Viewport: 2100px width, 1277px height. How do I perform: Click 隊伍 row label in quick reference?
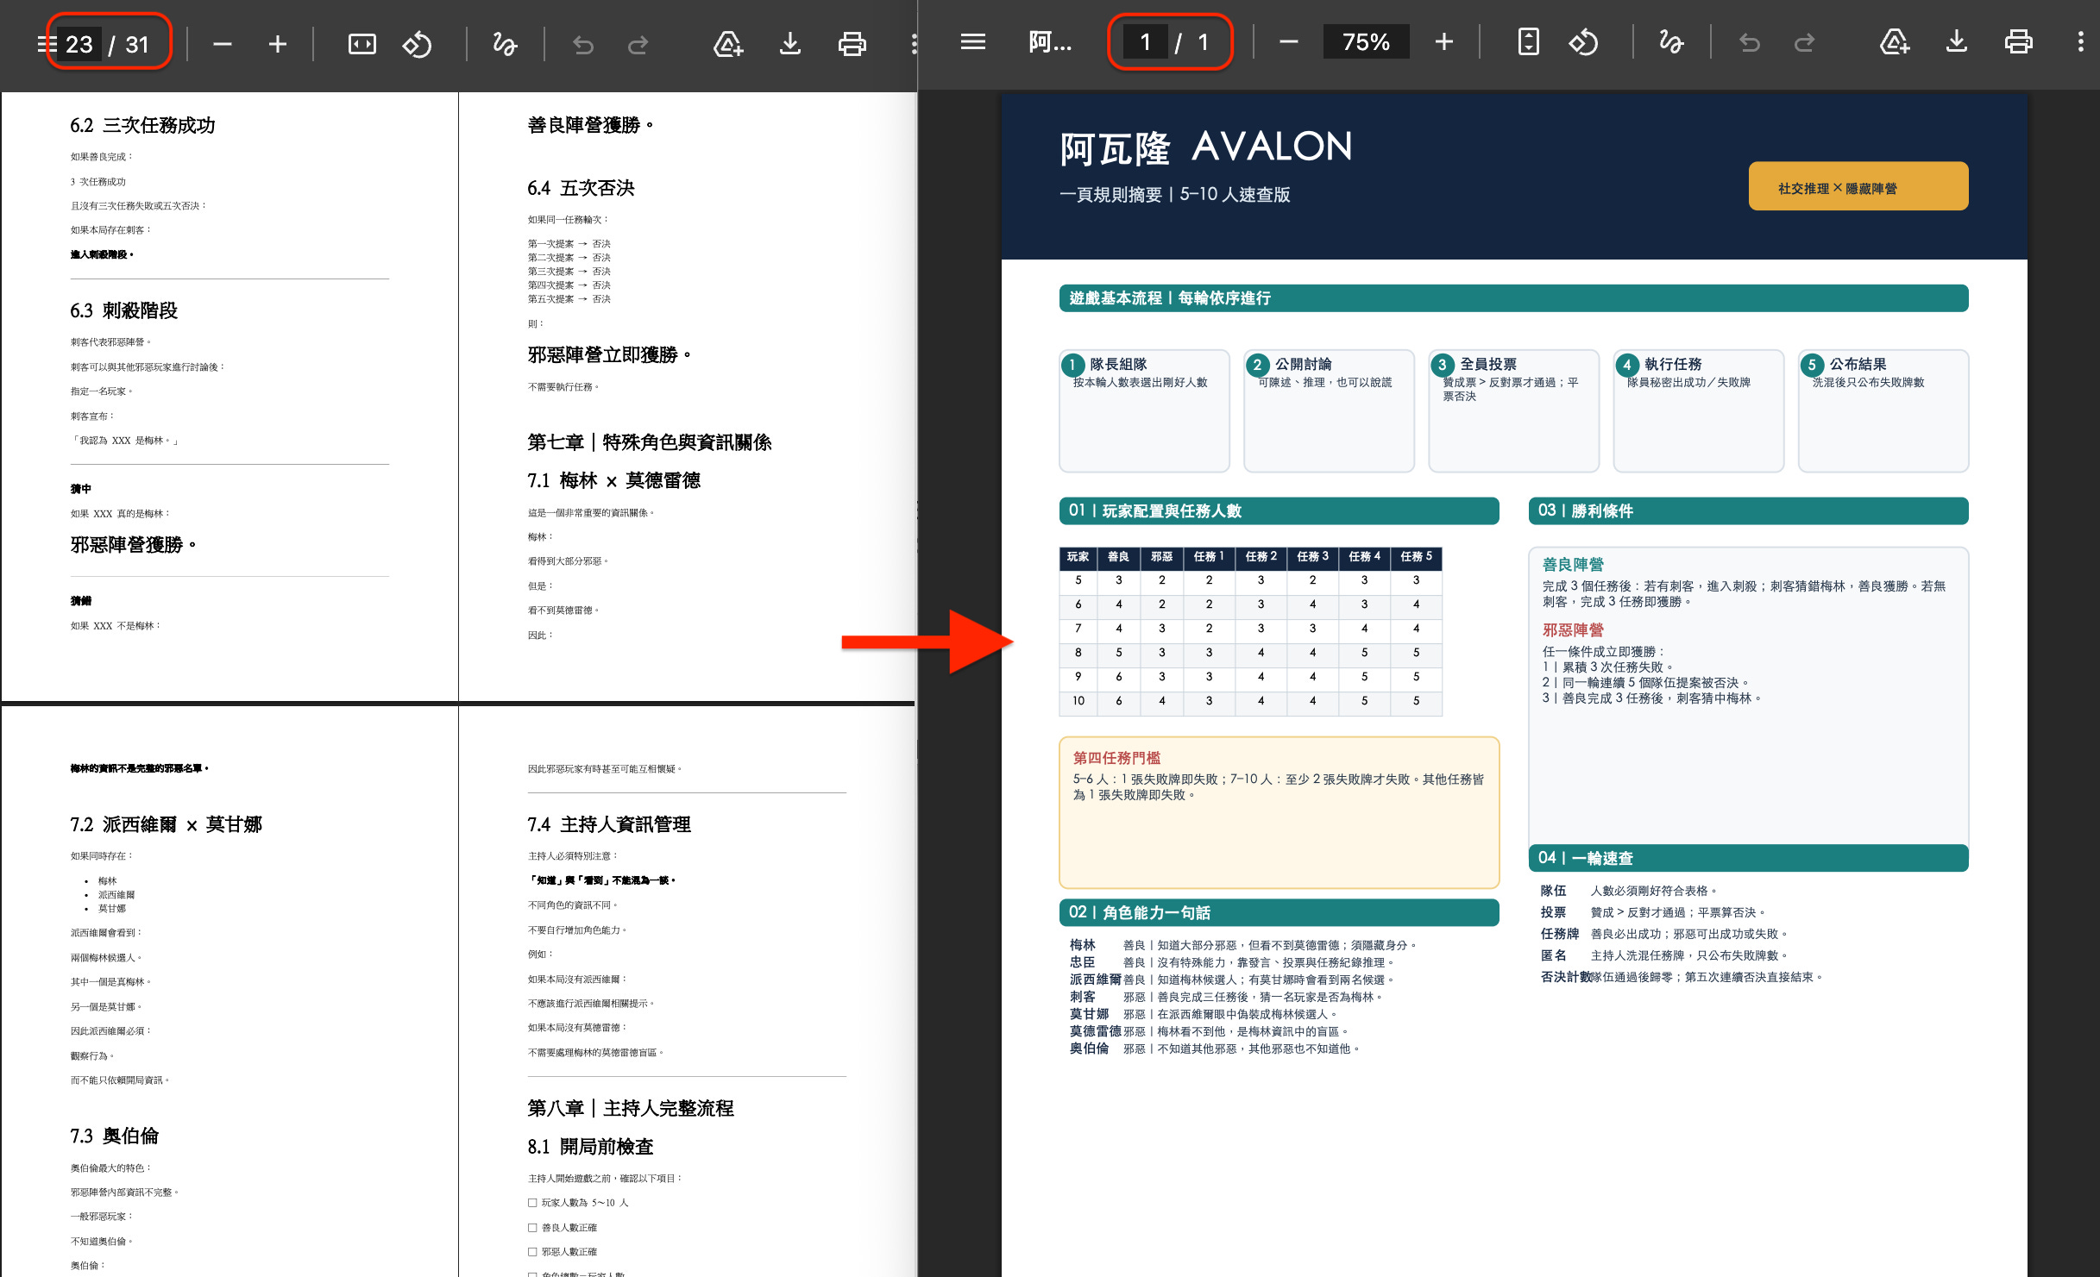coord(1553,891)
